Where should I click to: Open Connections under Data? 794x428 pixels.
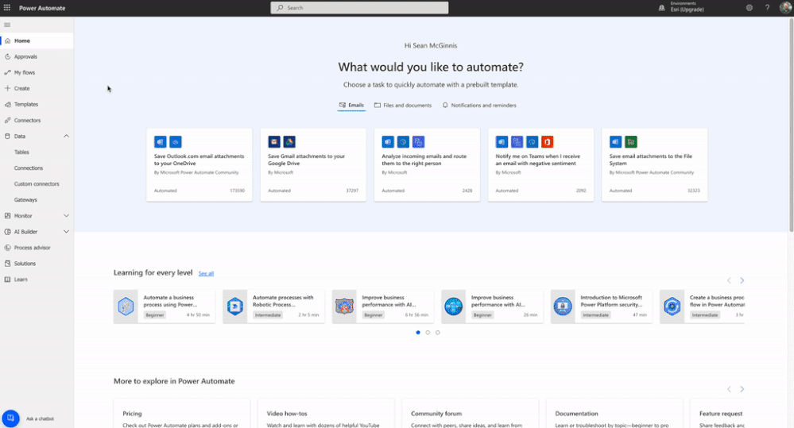pyautogui.click(x=29, y=168)
